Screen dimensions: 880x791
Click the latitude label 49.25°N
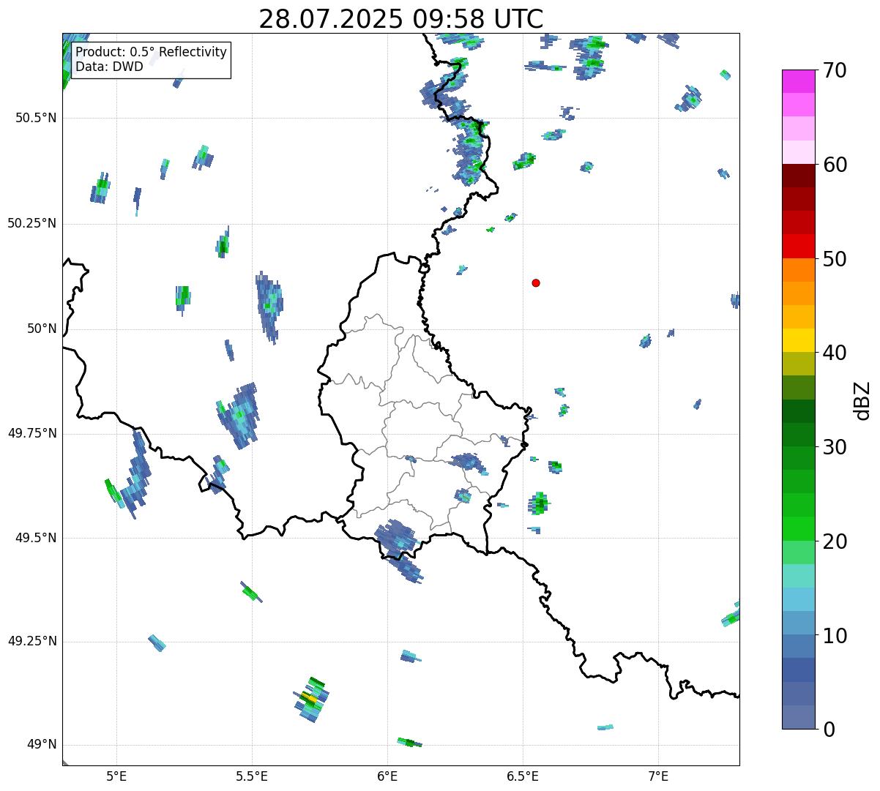32,641
